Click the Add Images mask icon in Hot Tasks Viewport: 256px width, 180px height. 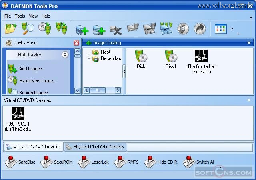12,69
